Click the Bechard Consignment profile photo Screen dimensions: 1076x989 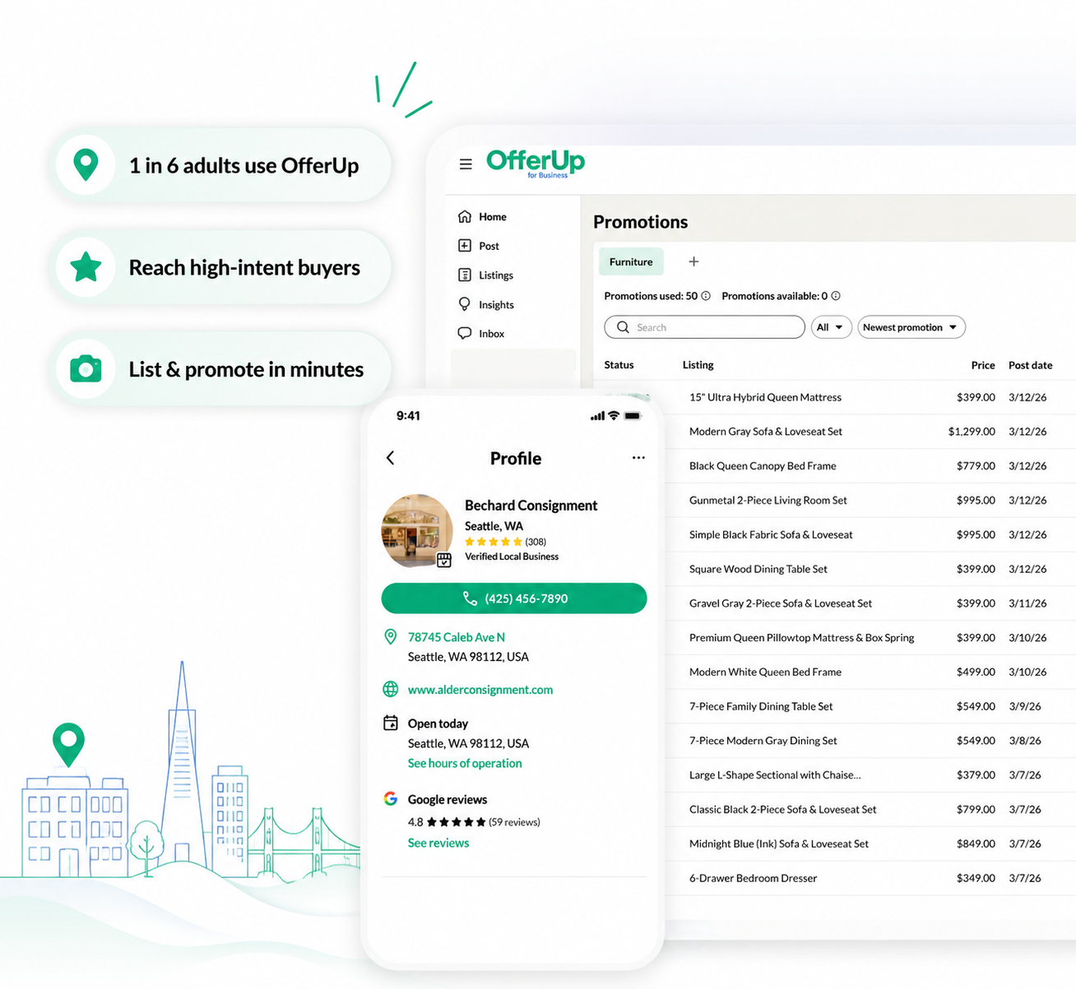point(417,531)
